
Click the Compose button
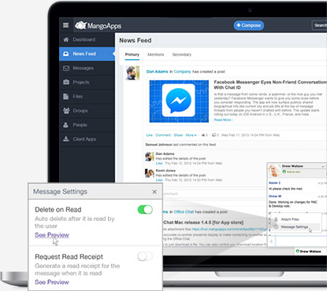click(249, 25)
